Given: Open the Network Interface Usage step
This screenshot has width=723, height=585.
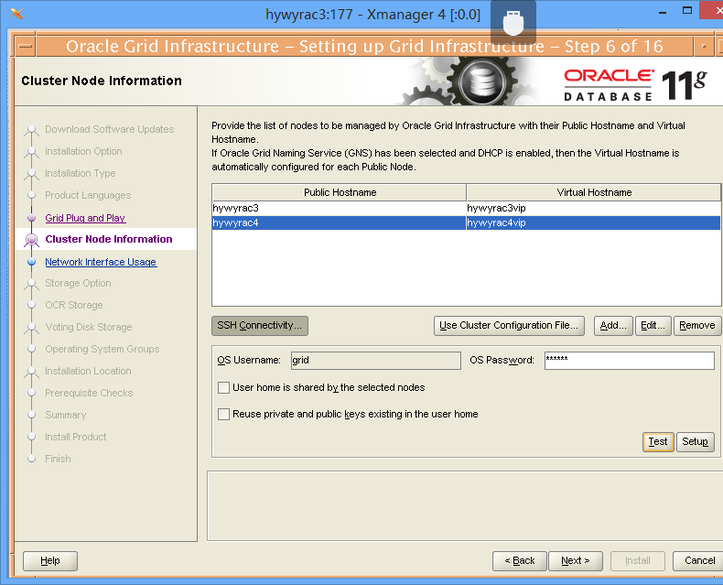Looking at the screenshot, I should pyautogui.click(x=101, y=262).
